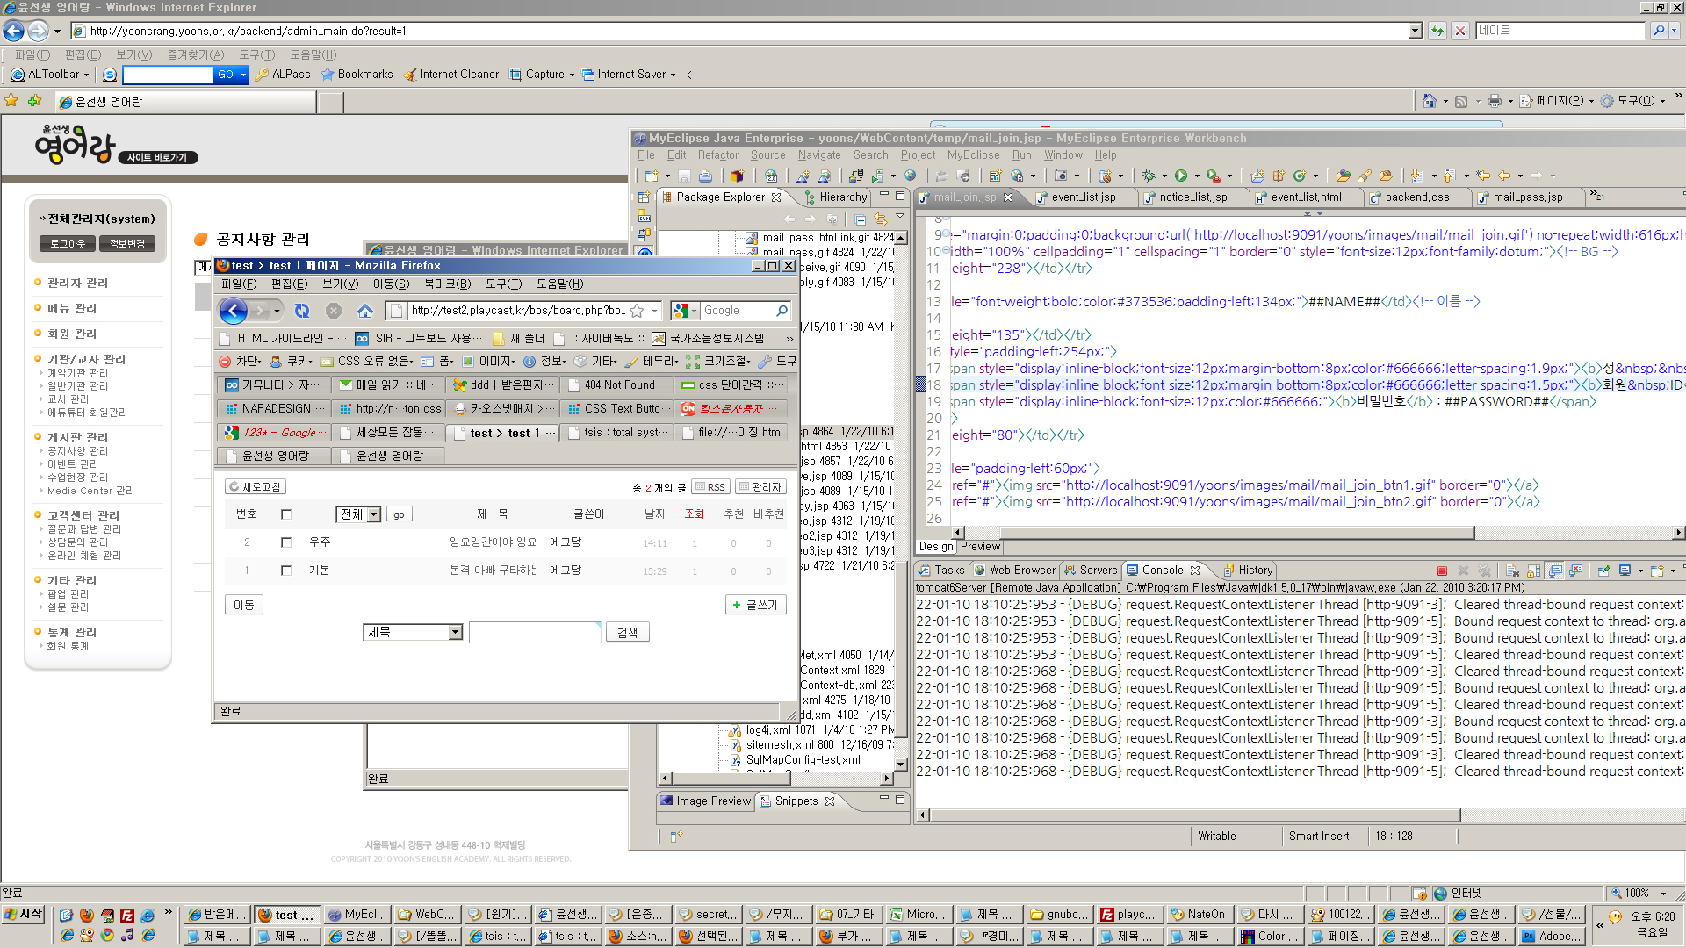Click IE refresh icon beside address bar

click(1437, 31)
